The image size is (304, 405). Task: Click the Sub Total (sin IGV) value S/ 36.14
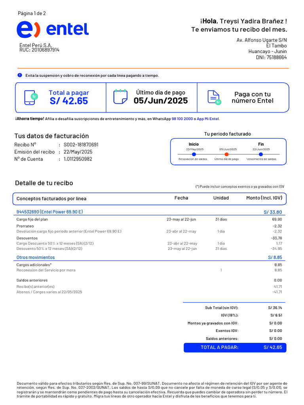click(x=275, y=308)
